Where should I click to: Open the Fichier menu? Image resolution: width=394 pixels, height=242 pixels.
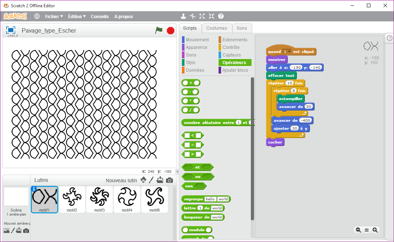(54, 16)
